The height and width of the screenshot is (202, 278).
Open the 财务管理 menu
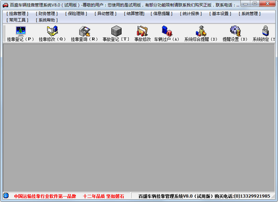coord(47,14)
